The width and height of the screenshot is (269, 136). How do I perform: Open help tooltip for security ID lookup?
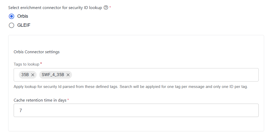(106, 7)
